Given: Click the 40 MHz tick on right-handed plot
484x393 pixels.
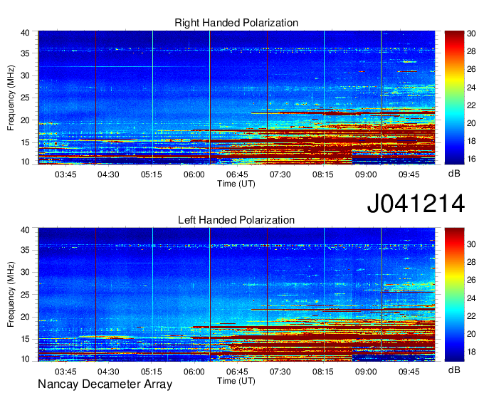Looking at the screenshot, I should point(25,33).
